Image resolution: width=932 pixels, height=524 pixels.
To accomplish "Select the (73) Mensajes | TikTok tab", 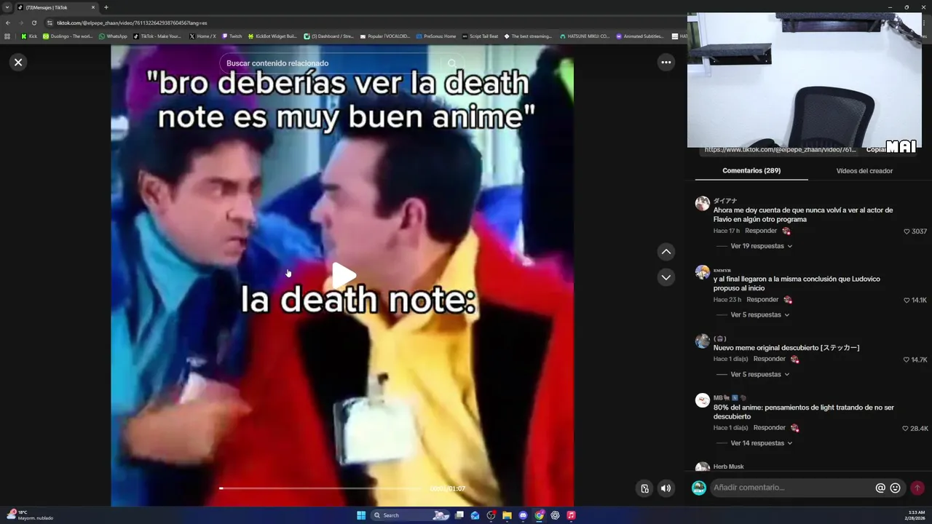I will [x=56, y=7].
